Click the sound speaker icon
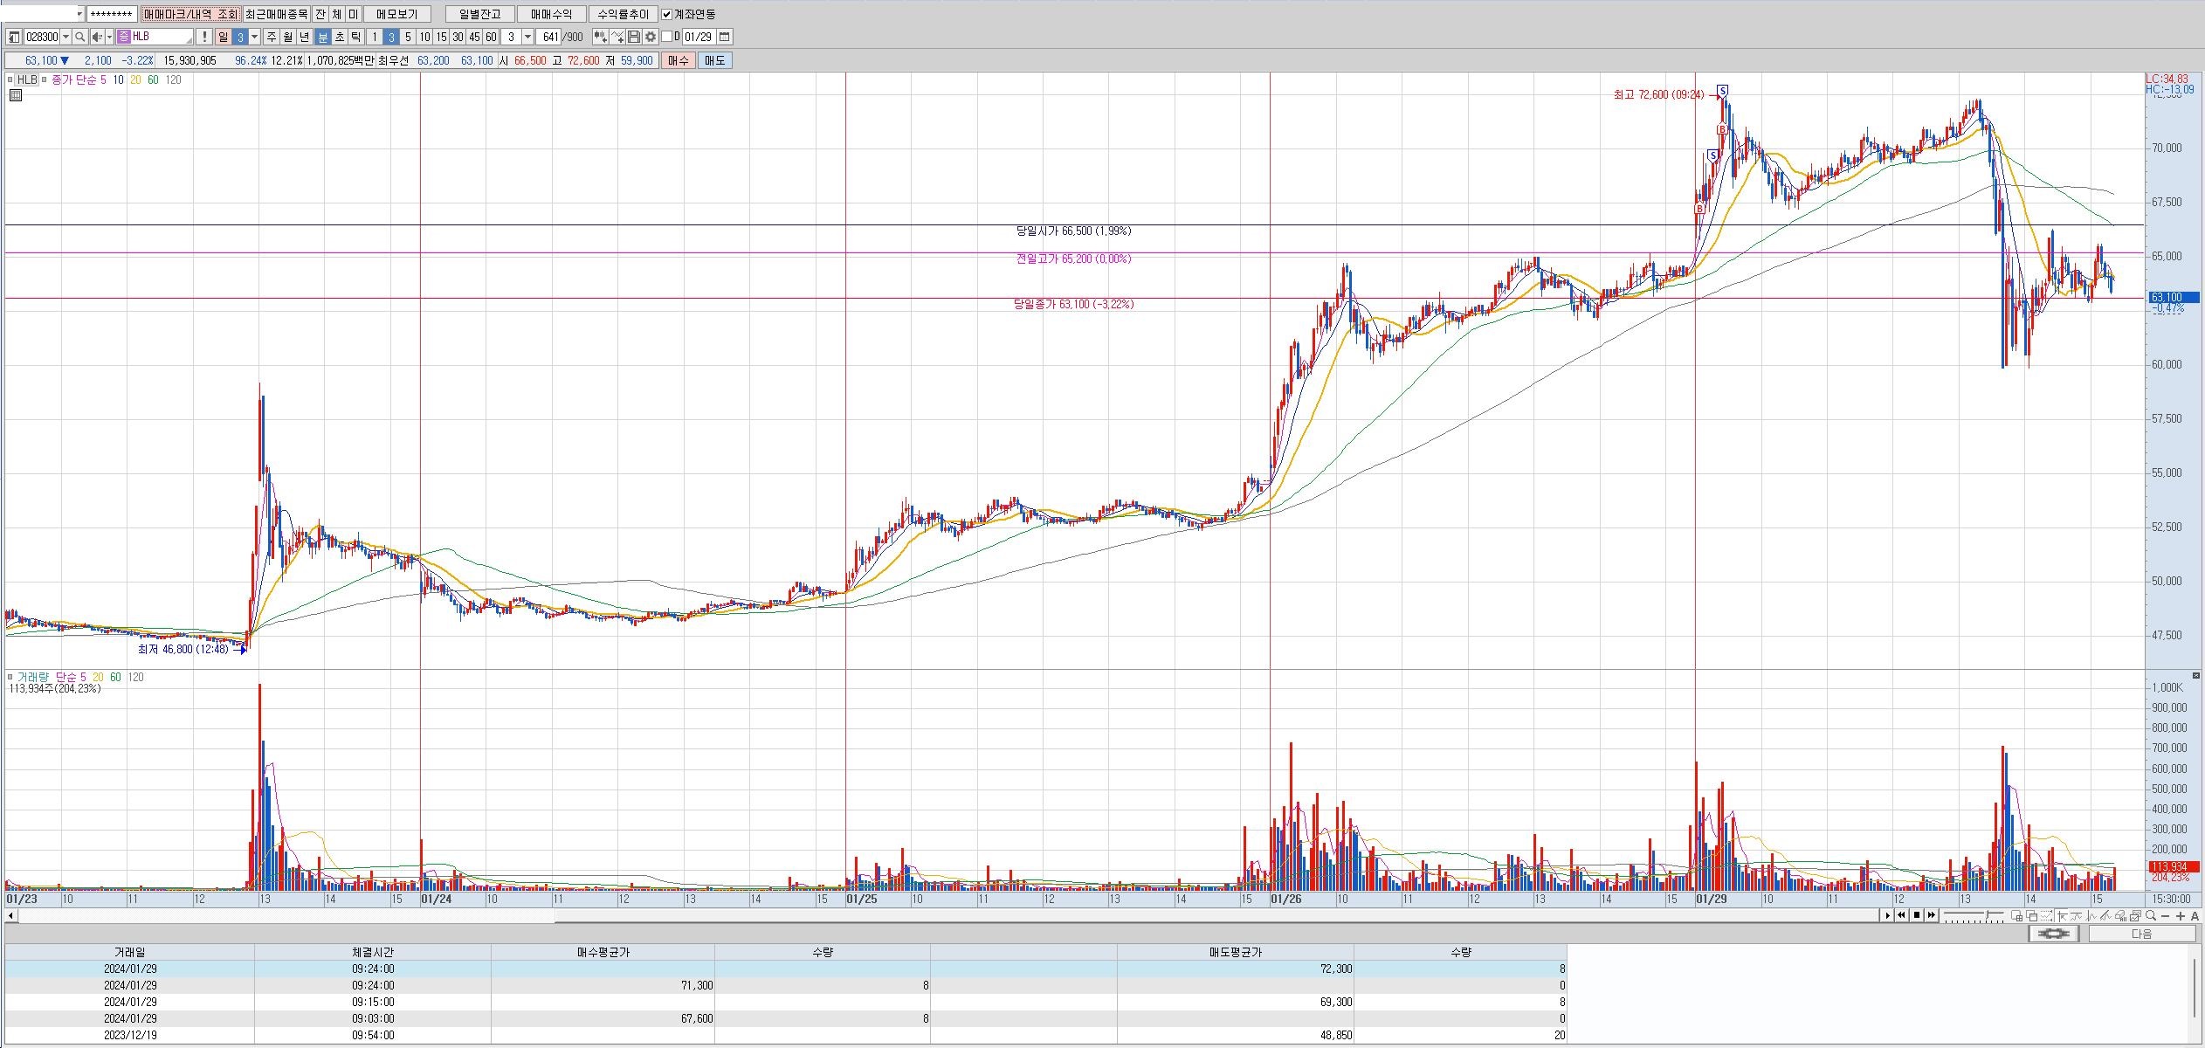The width and height of the screenshot is (2205, 1048). (x=97, y=37)
